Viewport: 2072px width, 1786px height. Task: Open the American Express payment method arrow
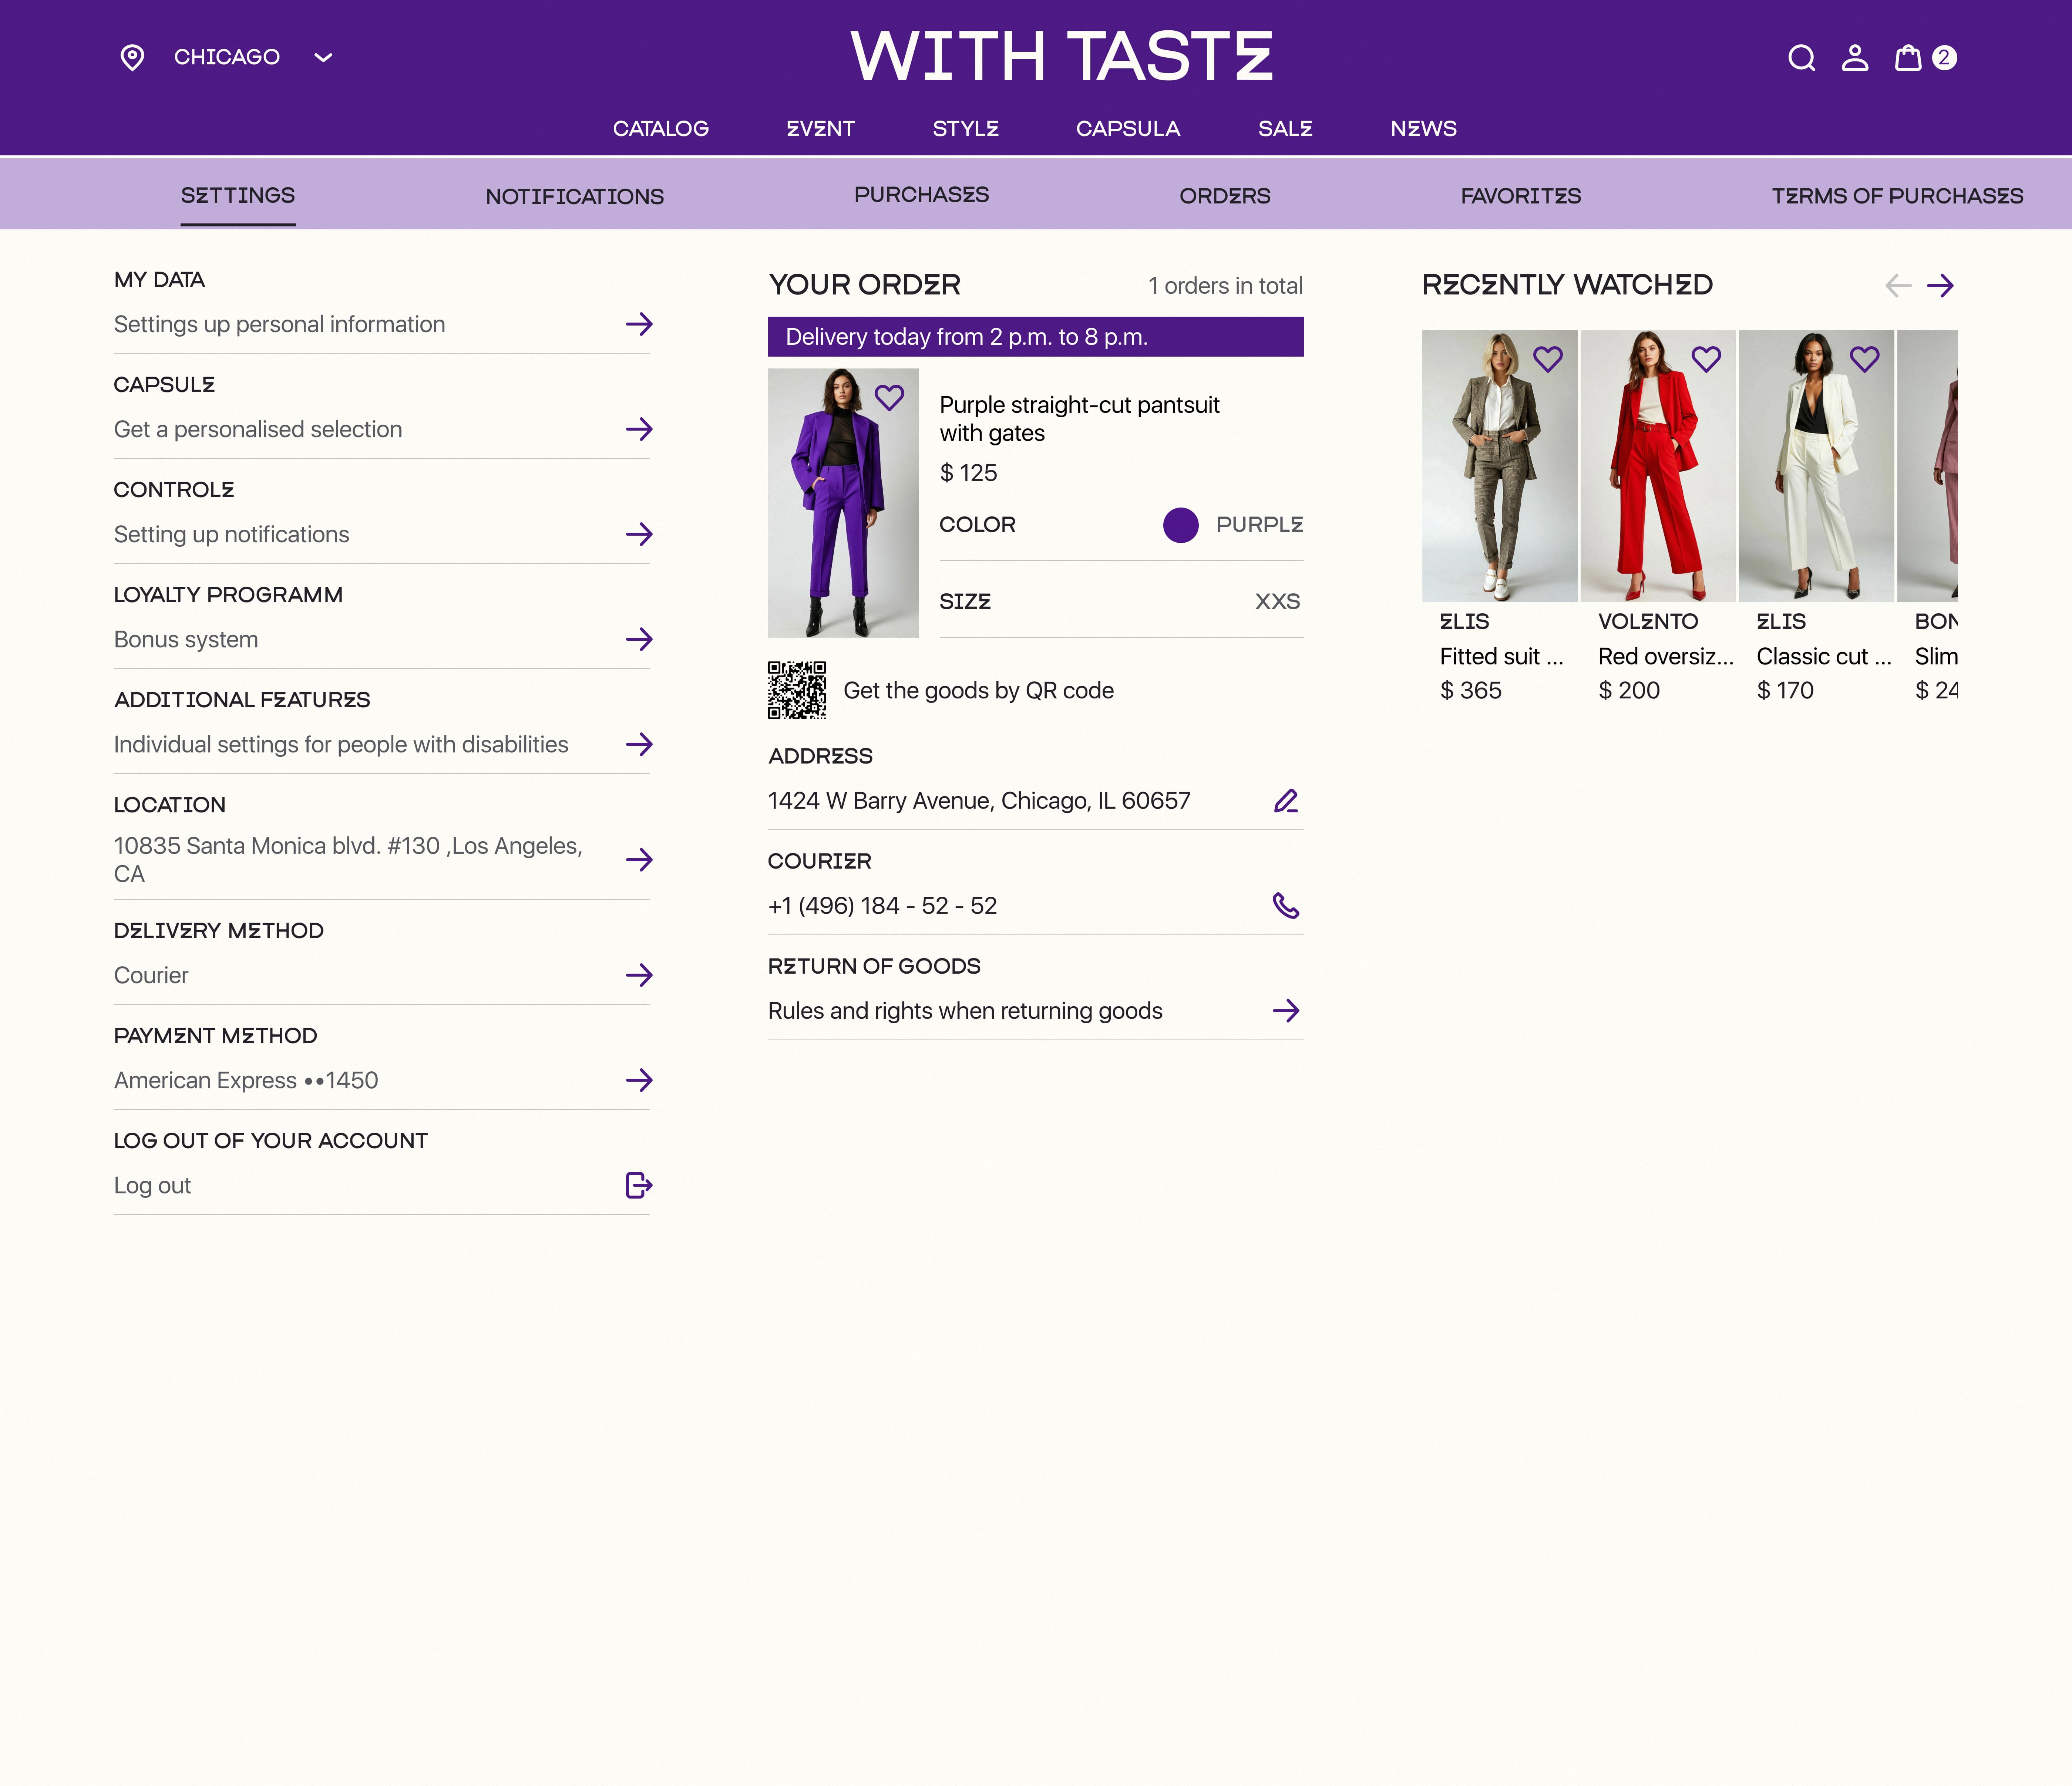[x=639, y=1080]
